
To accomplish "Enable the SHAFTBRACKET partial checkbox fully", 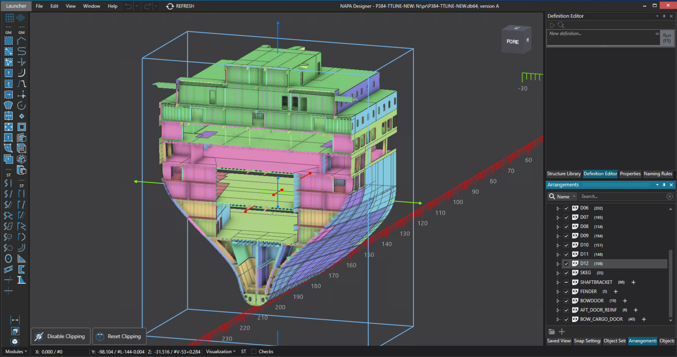I will point(566,282).
